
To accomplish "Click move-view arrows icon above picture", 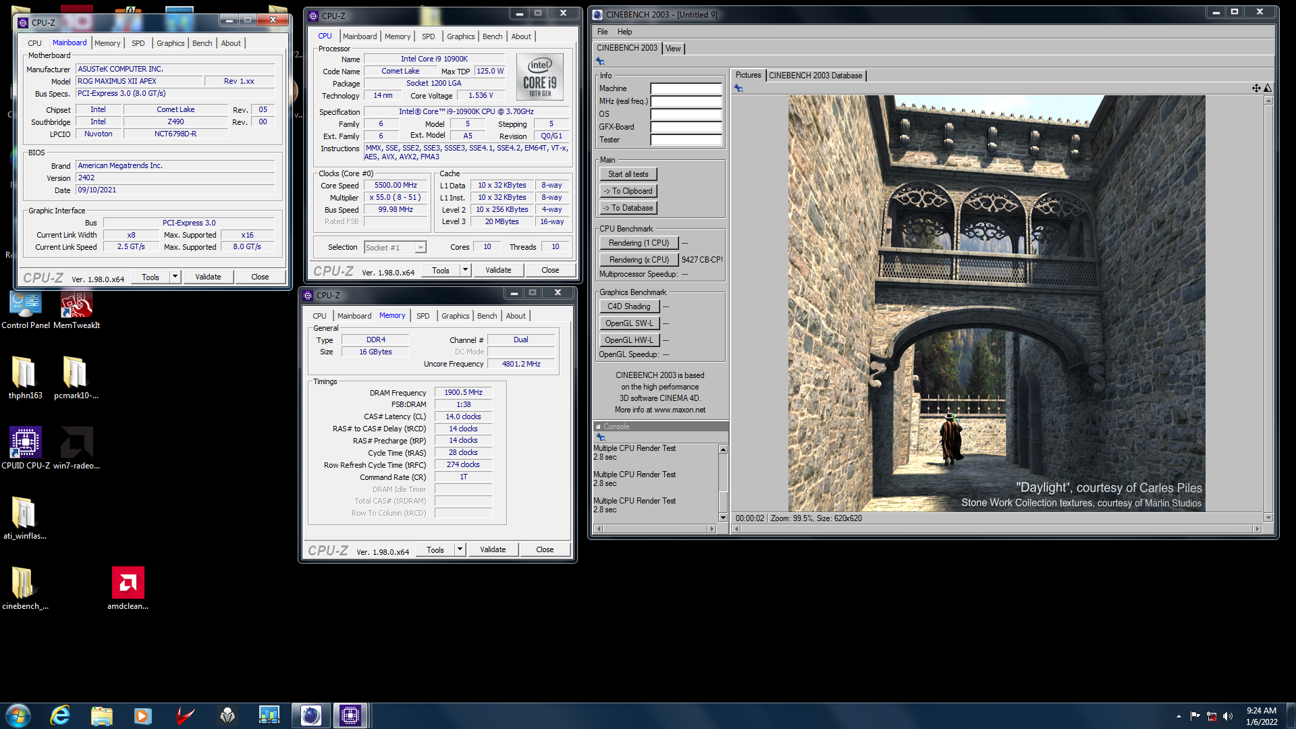I will click(x=1256, y=88).
